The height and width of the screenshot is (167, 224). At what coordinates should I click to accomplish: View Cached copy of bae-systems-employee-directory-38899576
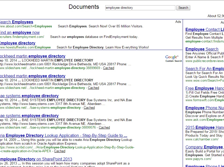(x=104, y=127)
